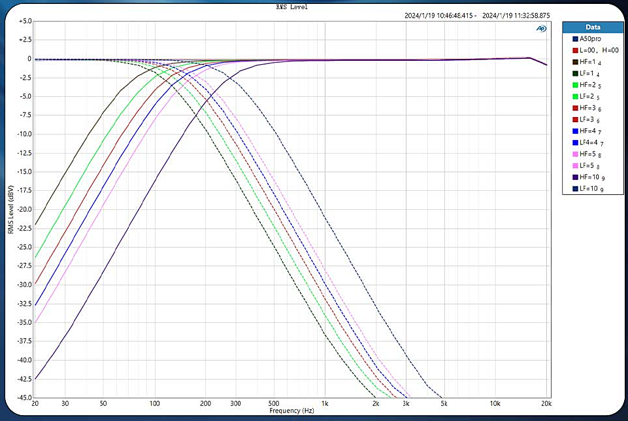Screen dimensions: 628x421
Task: Select the LF=1 legend label
Action: 589,74
